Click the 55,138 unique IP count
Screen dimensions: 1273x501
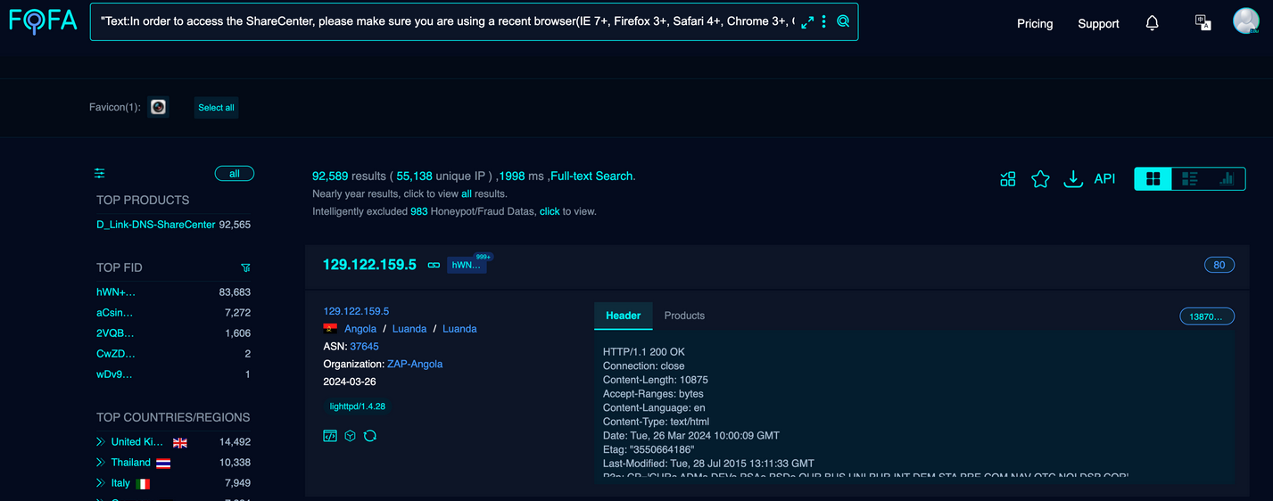click(x=415, y=177)
